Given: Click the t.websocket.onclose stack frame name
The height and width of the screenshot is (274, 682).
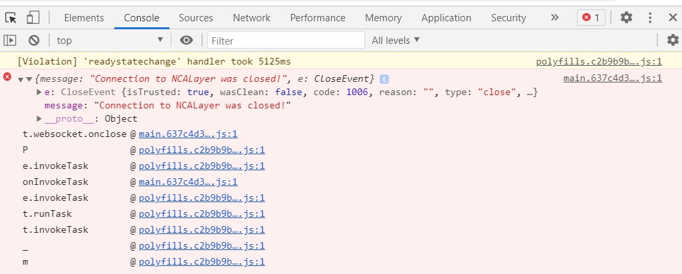Looking at the screenshot, I should (74, 134).
